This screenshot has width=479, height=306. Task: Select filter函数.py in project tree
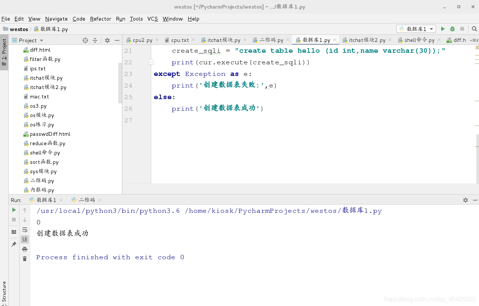pyautogui.click(x=45, y=59)
